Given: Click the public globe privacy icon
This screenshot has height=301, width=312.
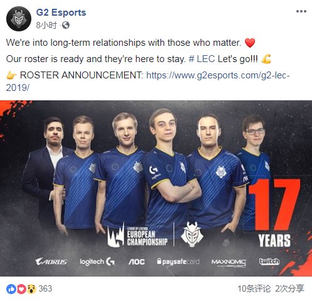Looking at the screenshot, I should [x=66, y=25].
